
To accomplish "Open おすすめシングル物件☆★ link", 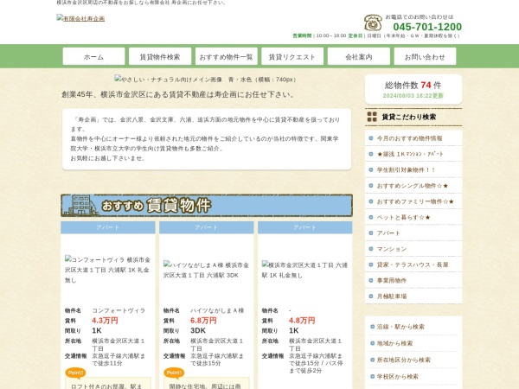I will (x=413, y=186).
